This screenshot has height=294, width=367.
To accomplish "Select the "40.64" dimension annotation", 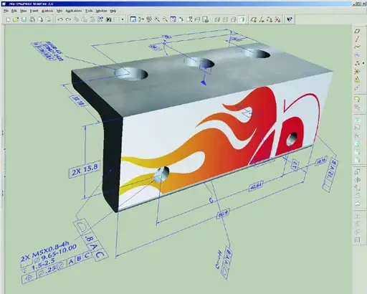I will tap(256, 186).
